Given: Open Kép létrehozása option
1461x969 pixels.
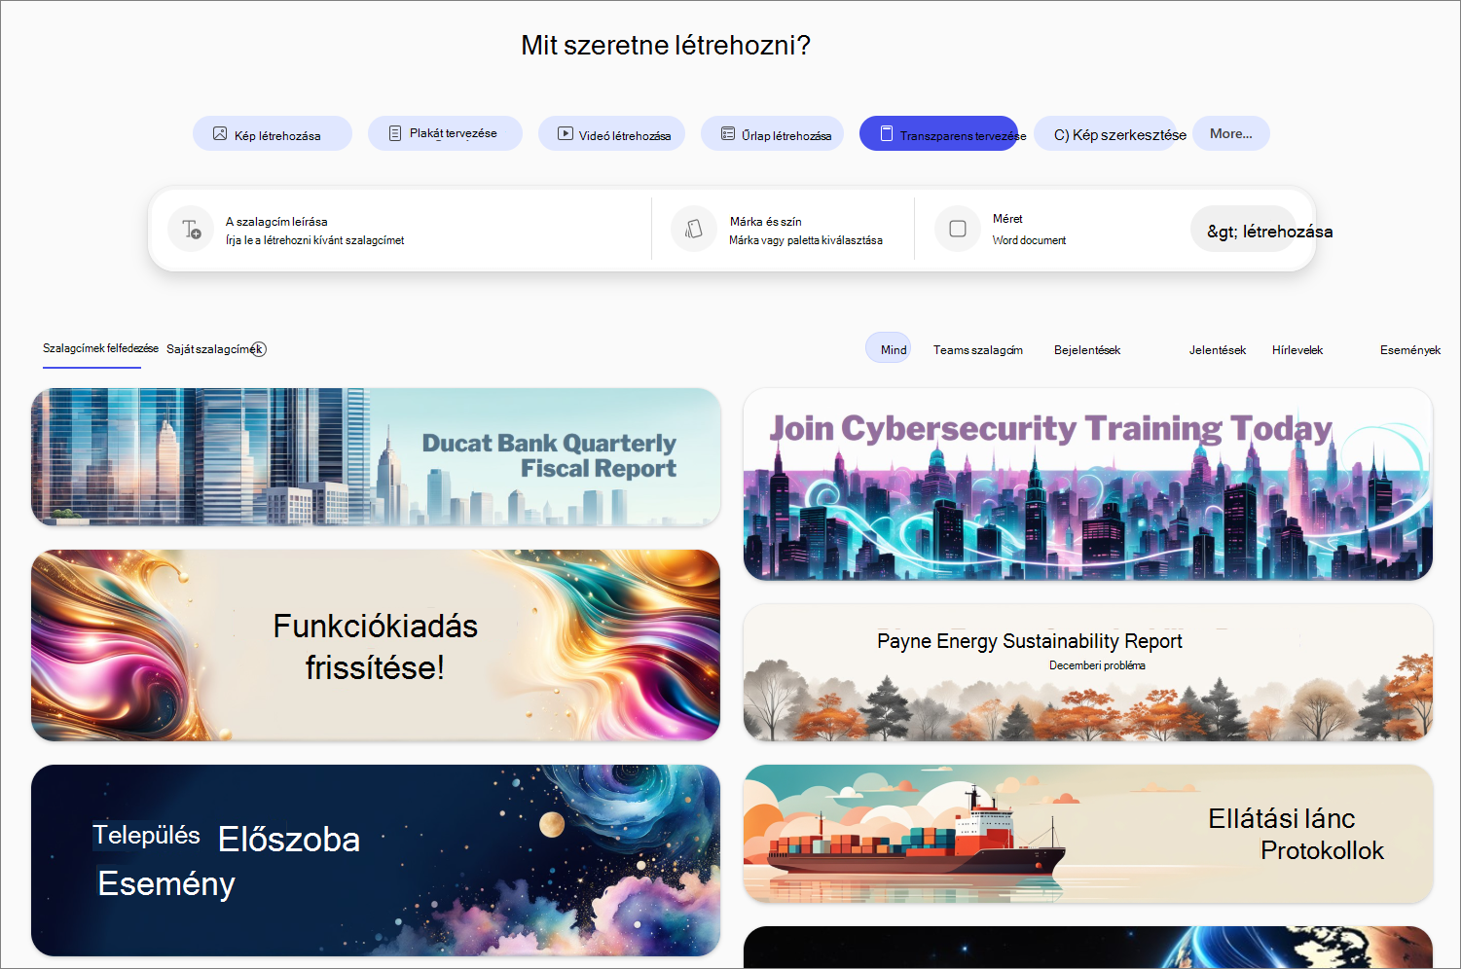Looking at the screenshot, I should (273, 133).
